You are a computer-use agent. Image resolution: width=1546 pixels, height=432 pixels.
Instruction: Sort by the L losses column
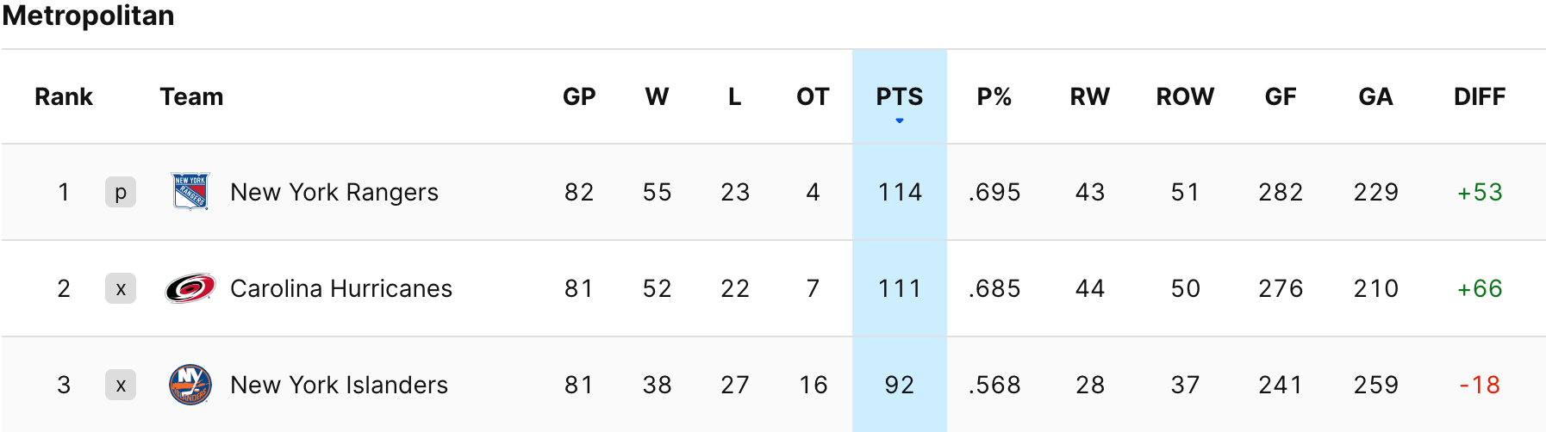734,96
